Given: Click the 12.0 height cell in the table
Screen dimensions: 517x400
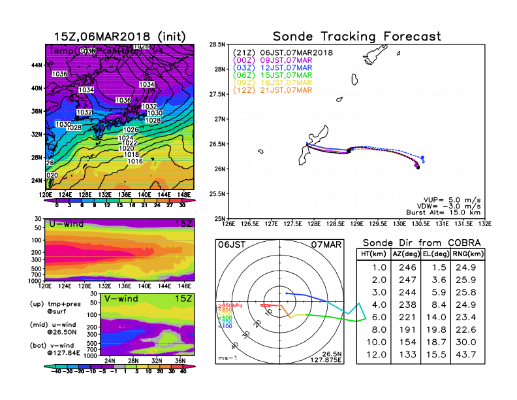Looking at the screenshot, I should click(x=377, y=355).
